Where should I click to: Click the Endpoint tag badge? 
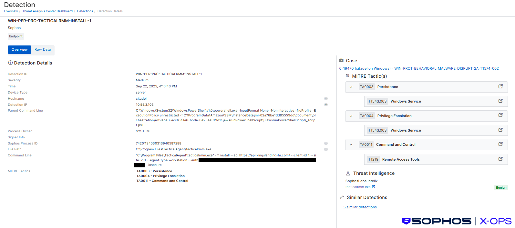pyautogui.click(x=16, y=36)
